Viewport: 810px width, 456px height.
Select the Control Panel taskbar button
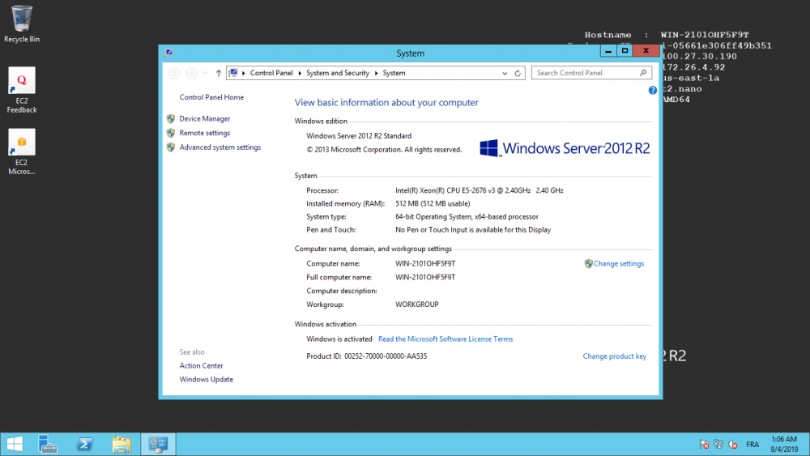[158, 444]
